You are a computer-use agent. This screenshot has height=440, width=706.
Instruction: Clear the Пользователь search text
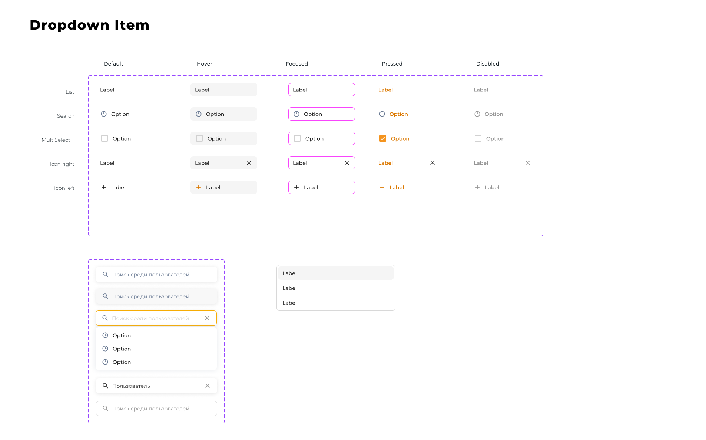[x=208, y=386]
